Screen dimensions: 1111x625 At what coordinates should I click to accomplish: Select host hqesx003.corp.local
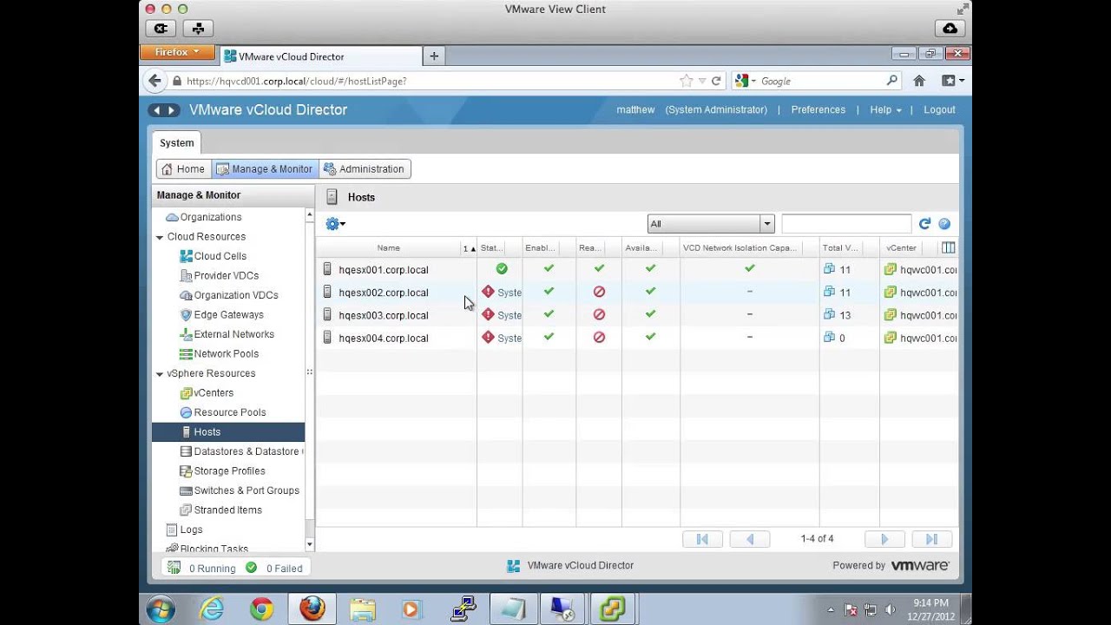click(x=383, y=315)
